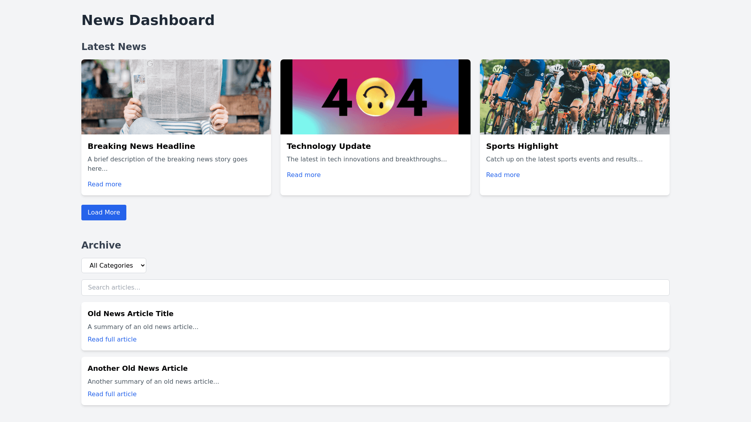
Task: Open Read more under Breaking News Headline
Action: coord(104,184)
